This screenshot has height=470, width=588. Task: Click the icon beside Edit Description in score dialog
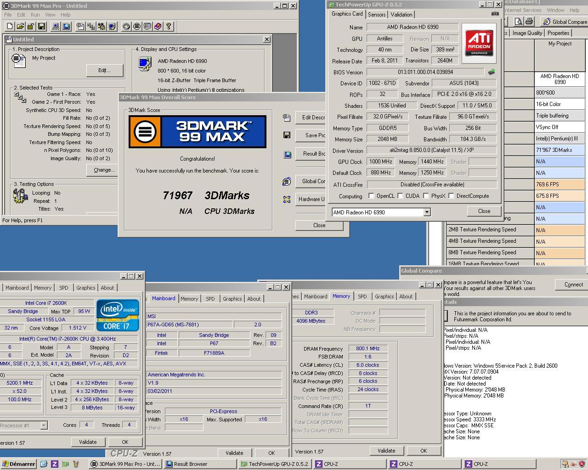click(x=287, y=117)
